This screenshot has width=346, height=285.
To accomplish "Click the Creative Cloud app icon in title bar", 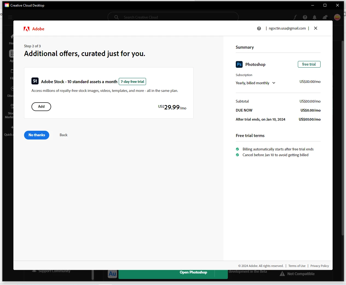I will pos(7,5).
